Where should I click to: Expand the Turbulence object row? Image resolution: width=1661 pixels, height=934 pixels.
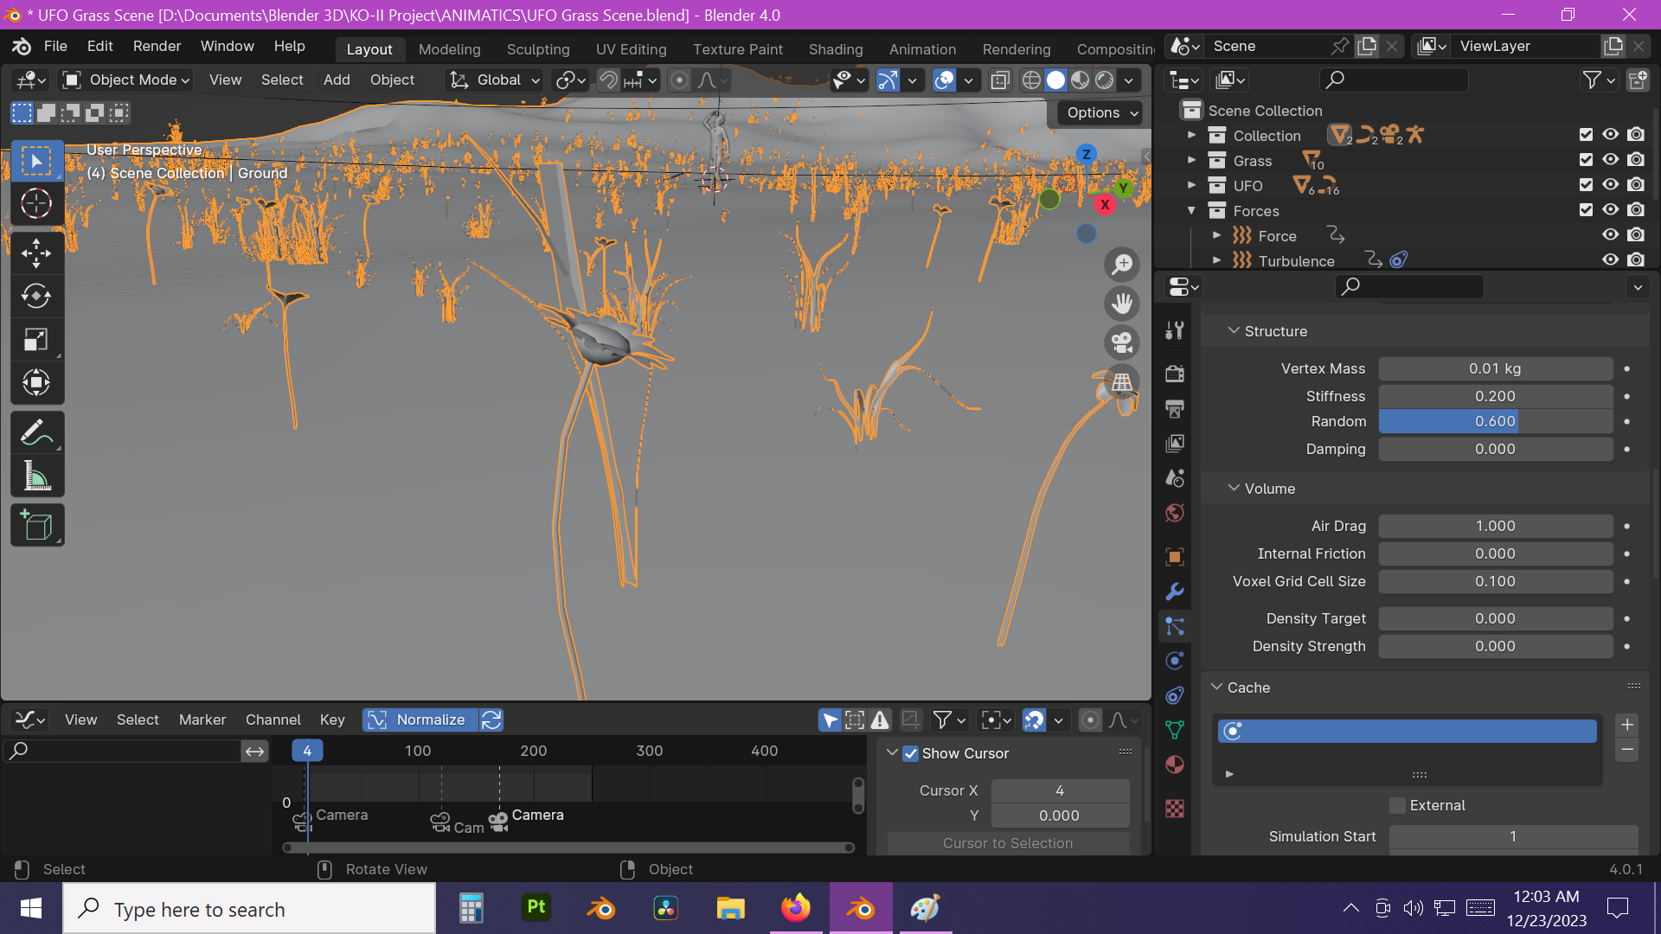pos(1216,260)
